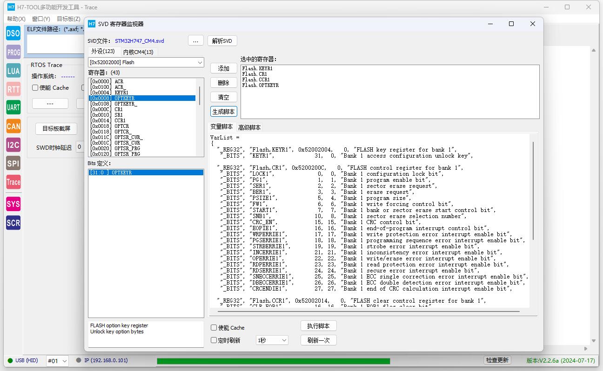Click the script area horizontal scrollbar
Screen dimensions: 603x371
tap(368, 311)
